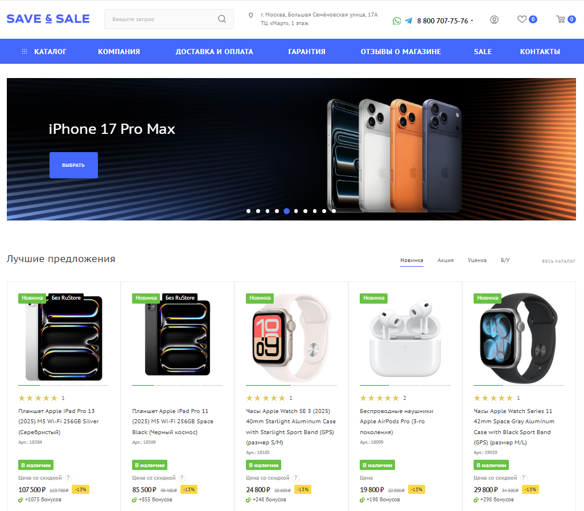Open AirPods Pro product thumbnail
The height and width of the screenshot is (511, 584).
pyautogui.click(x=405, y=338)
